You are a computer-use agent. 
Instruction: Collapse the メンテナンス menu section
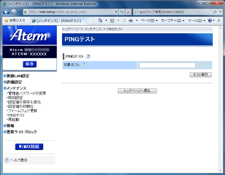coord(15,88)
